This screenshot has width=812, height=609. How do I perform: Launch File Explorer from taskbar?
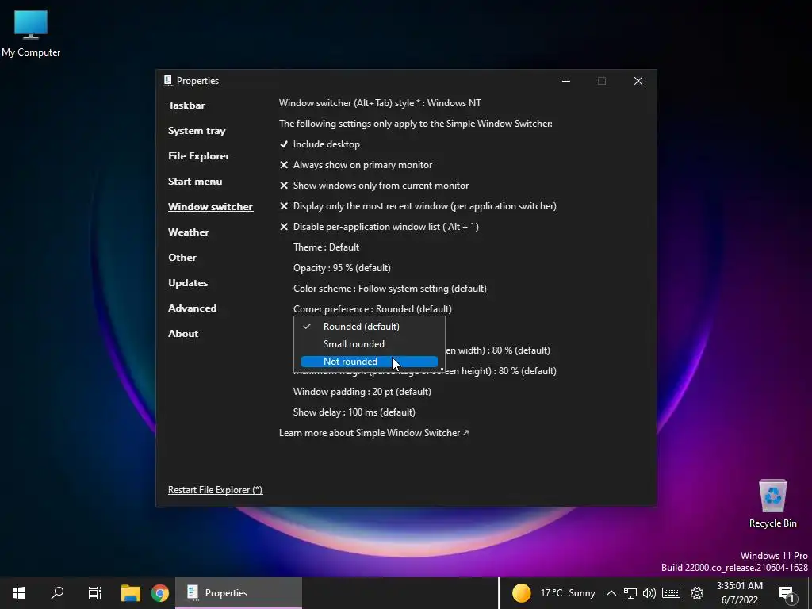point(131,593)
